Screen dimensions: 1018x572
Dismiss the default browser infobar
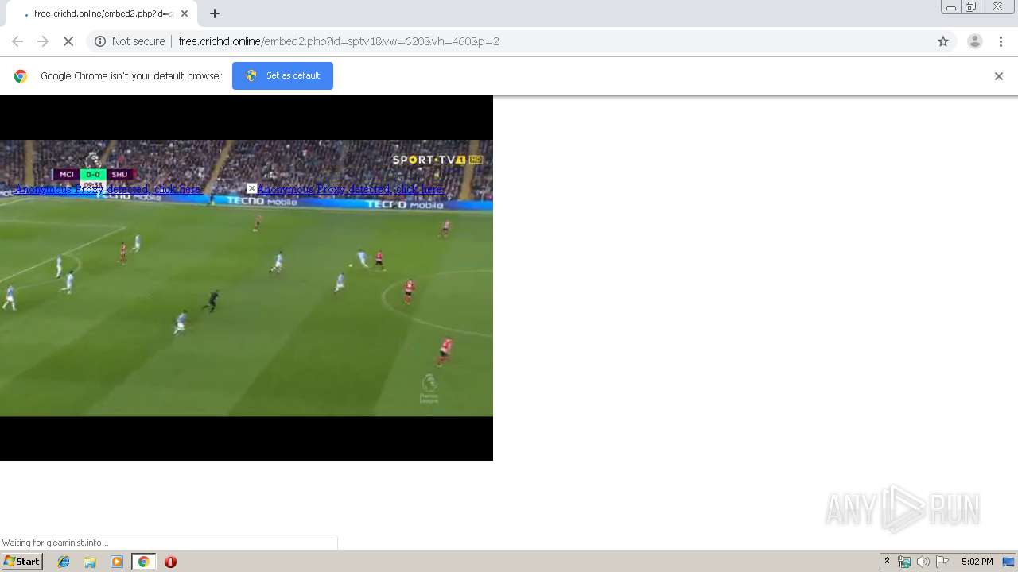[999, 76]
